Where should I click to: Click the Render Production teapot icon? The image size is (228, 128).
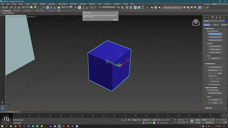160,7
